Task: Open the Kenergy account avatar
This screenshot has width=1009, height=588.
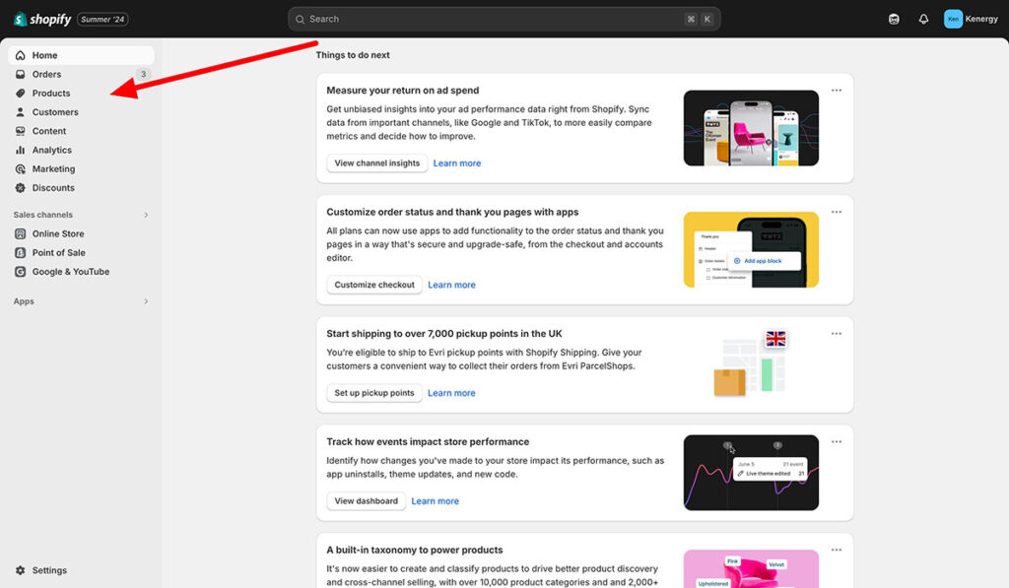Action: pyautogui.click(x=953, y=19)
